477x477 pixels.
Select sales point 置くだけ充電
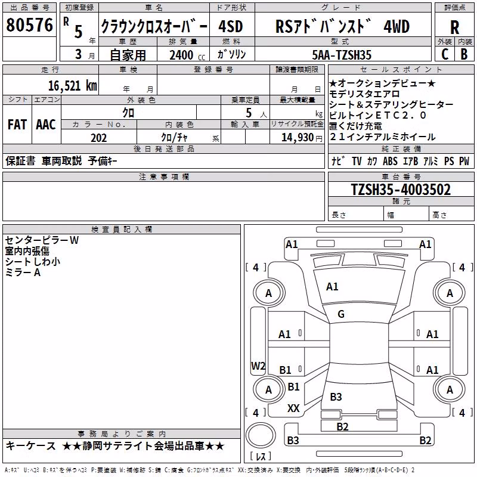tap(355, 126)
